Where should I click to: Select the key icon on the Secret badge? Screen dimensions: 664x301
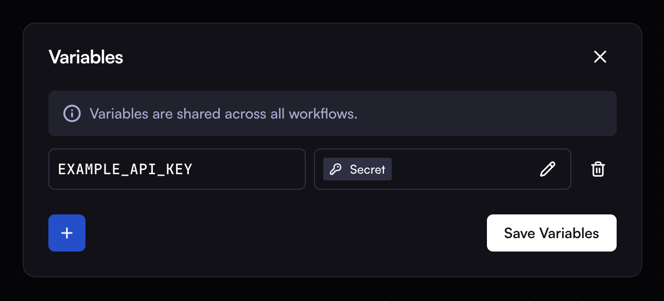click(x=337, y=169)
